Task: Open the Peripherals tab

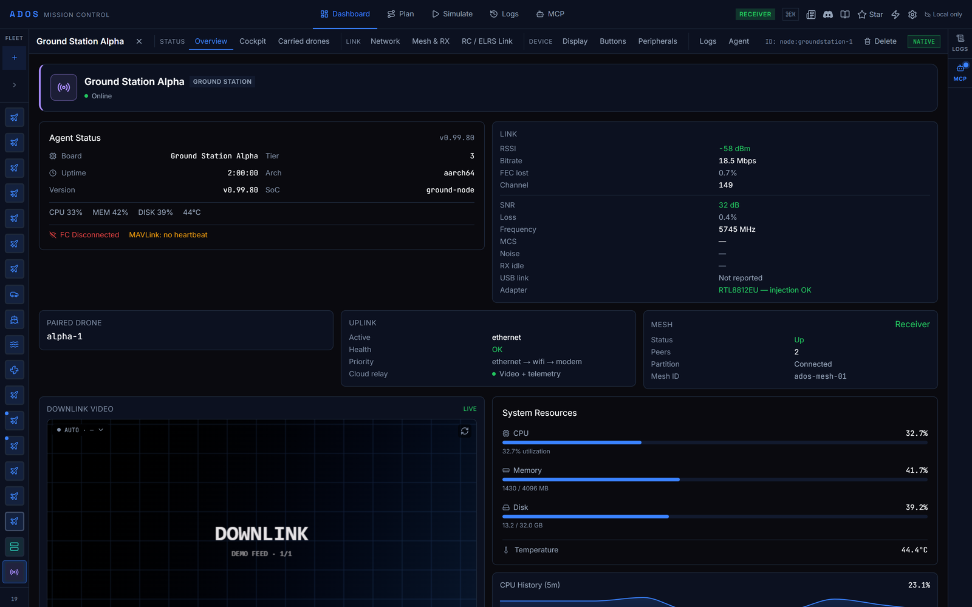Action: click(x=657, y=41)
